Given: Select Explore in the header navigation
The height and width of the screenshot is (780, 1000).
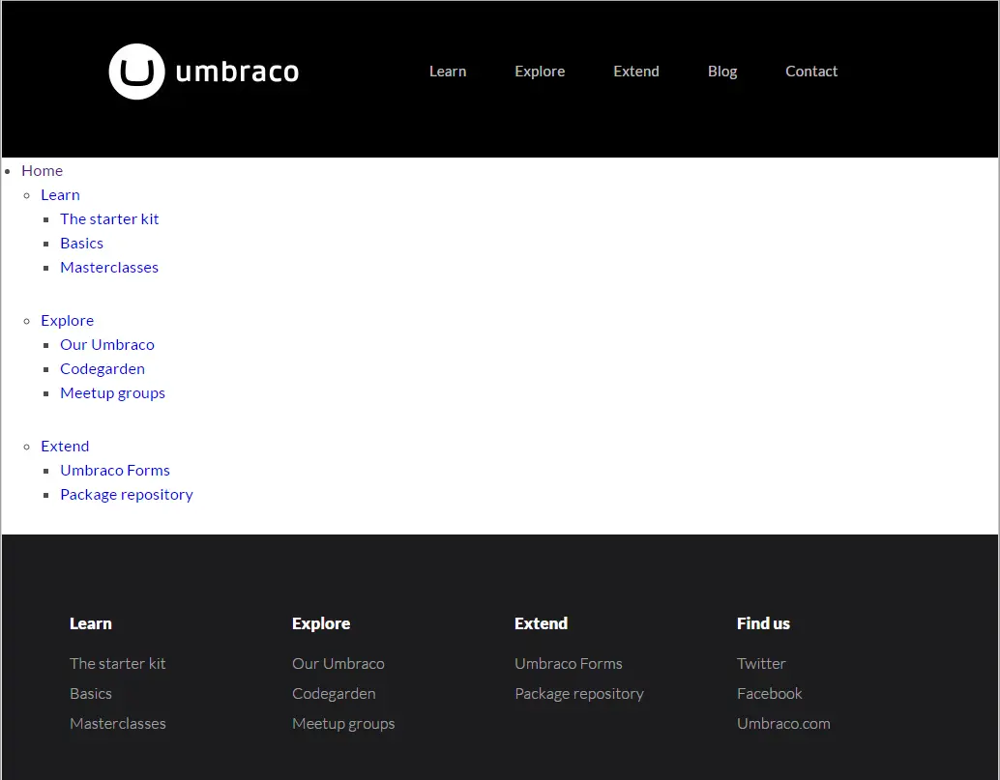Looking at the screenshot, I should coord(540,72).
